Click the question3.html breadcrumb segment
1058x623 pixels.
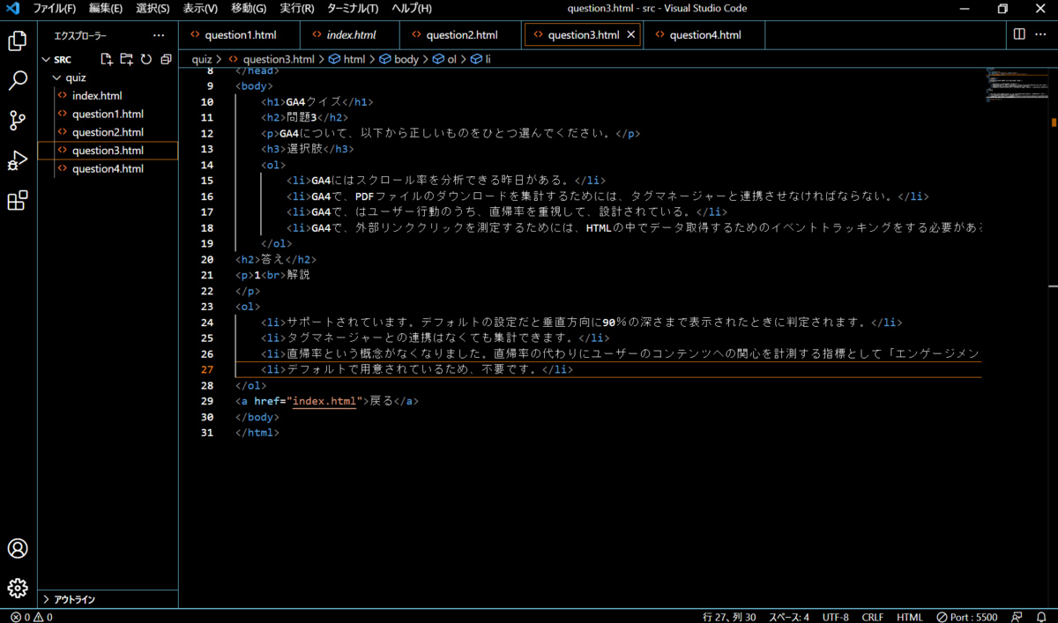[x=272, y=59]
